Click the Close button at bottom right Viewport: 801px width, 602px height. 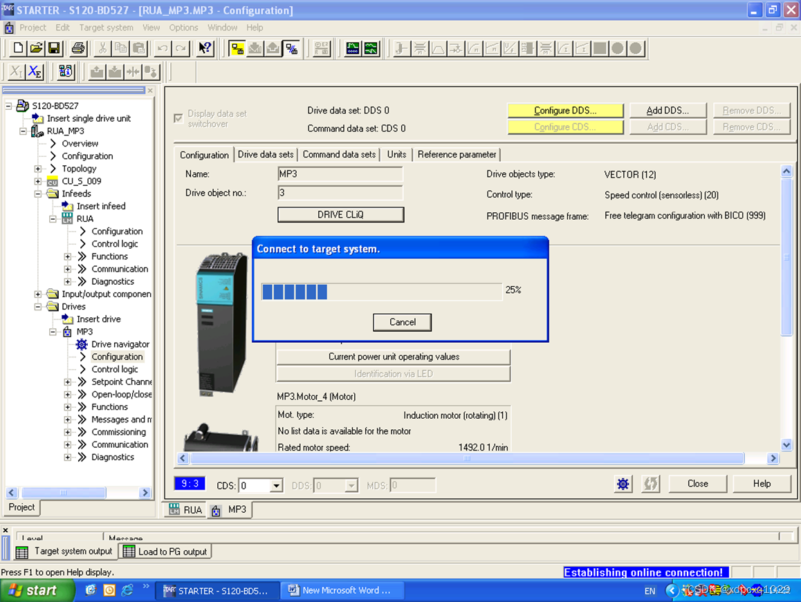[697, 484]
